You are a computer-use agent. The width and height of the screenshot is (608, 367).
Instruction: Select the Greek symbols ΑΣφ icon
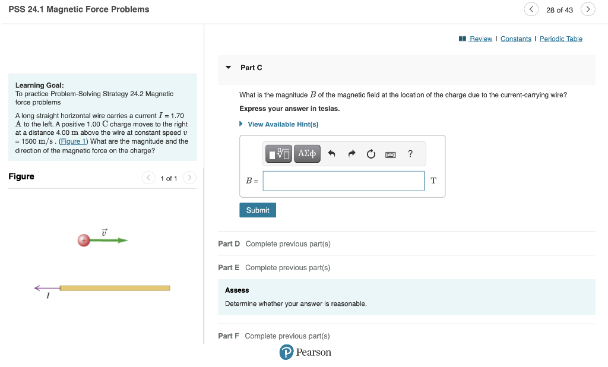pyautogui.click(x=307, y=153)
